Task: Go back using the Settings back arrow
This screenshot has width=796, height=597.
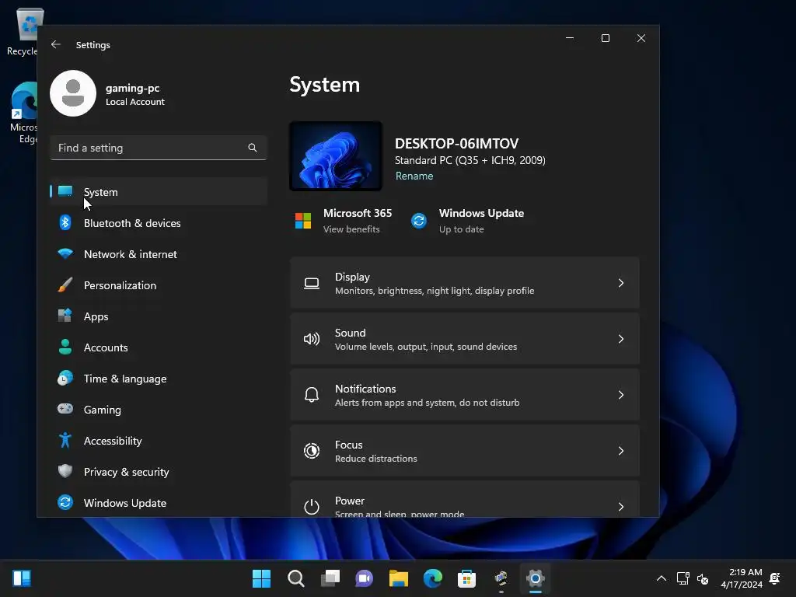Action: (x=56, y=44)
